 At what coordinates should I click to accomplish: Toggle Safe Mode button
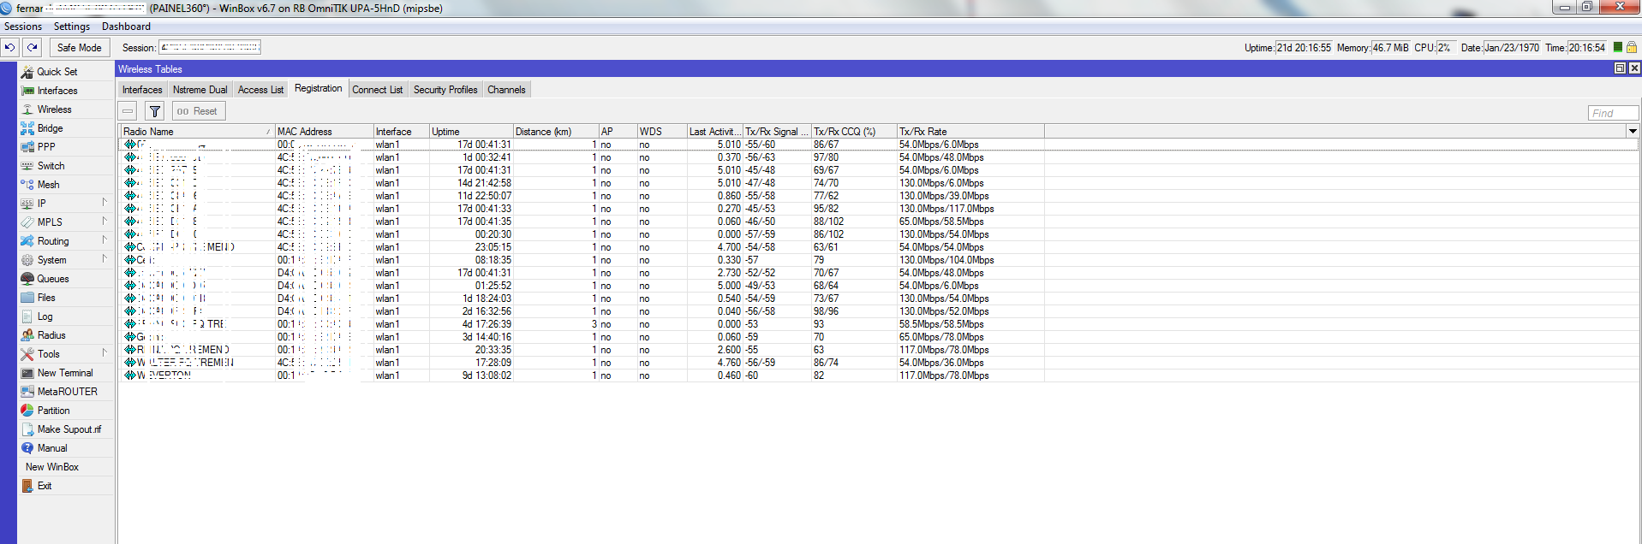click(79, 48)
